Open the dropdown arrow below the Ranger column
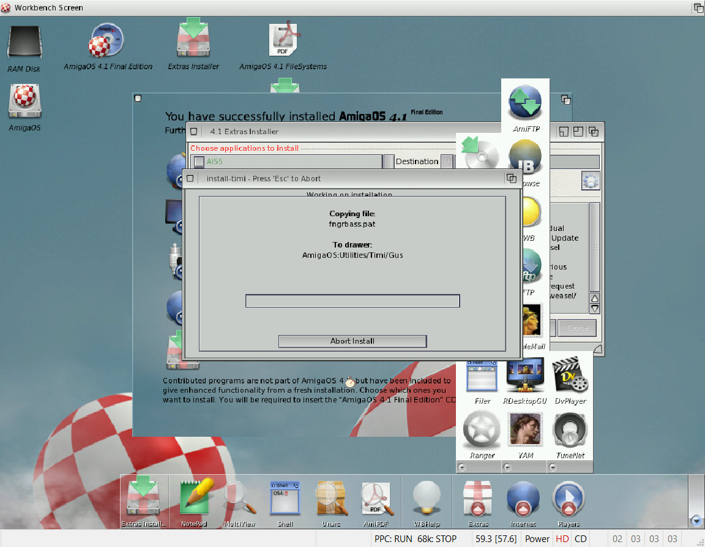Image resolution: width=705 pixels, height=547 pixels. click(462, 467)
